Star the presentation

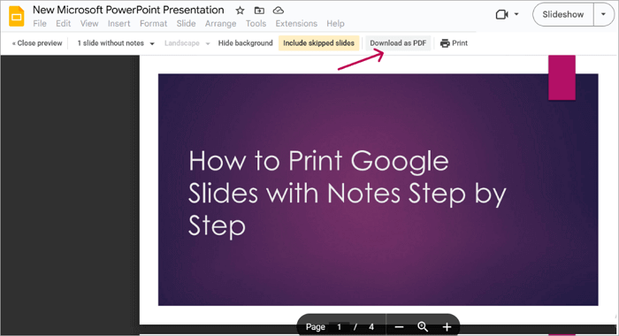point(240,11)
